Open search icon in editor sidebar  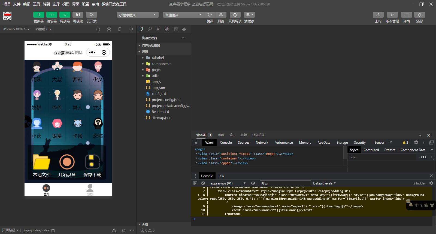coord(150,29)
